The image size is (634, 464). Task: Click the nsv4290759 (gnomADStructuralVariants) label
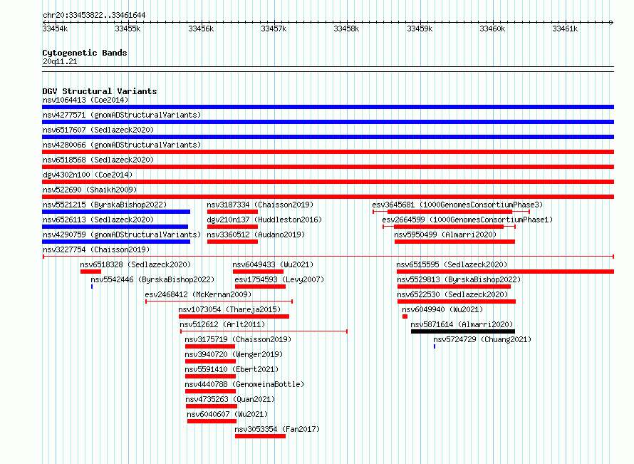[122, 234]
